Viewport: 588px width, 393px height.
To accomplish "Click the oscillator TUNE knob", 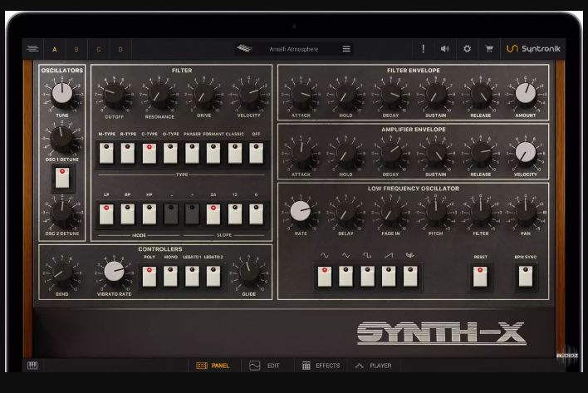I will tap(62, 94).
